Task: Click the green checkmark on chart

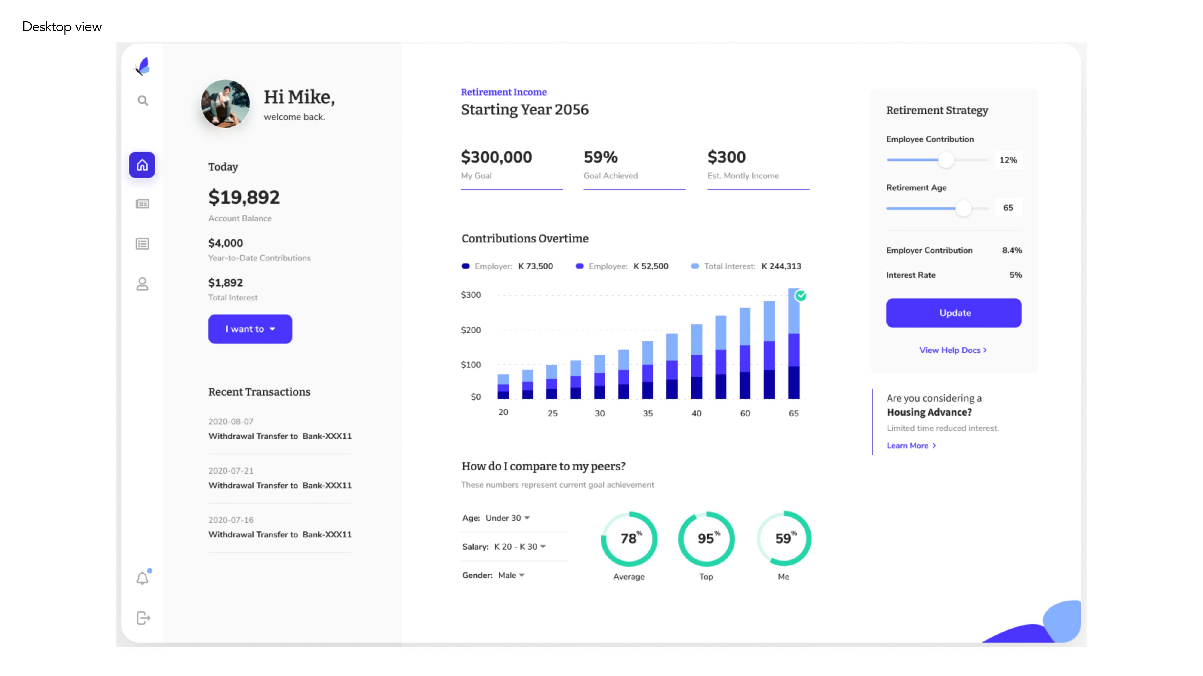Action: 801,295
